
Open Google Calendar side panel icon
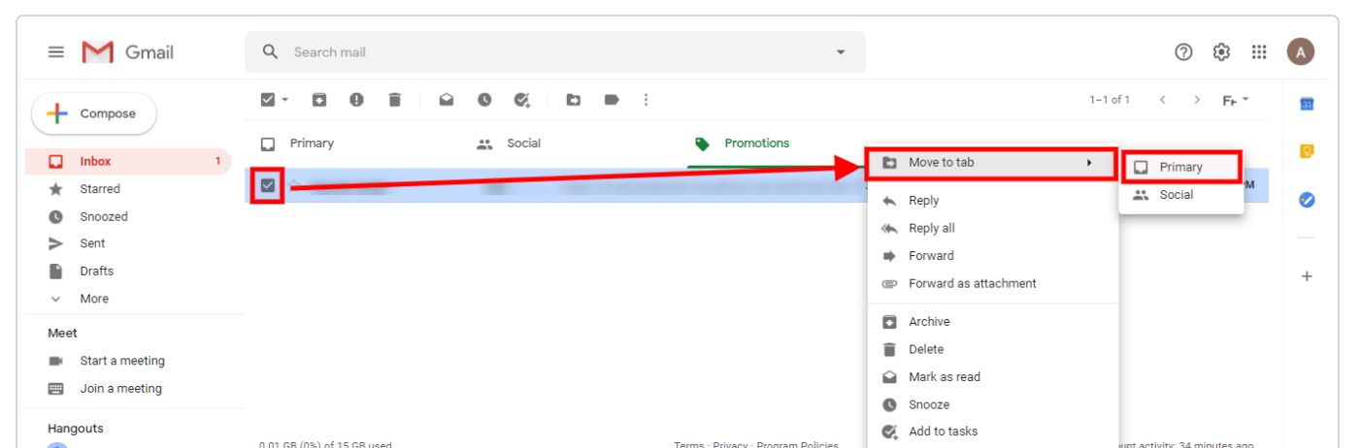click(1307, 104)
